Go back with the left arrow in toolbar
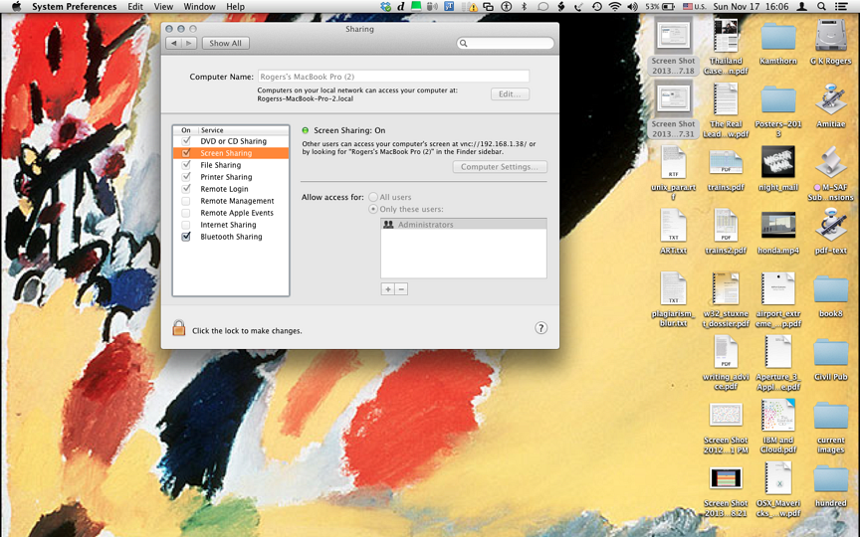The image size is (860, 537). (174, 43)
